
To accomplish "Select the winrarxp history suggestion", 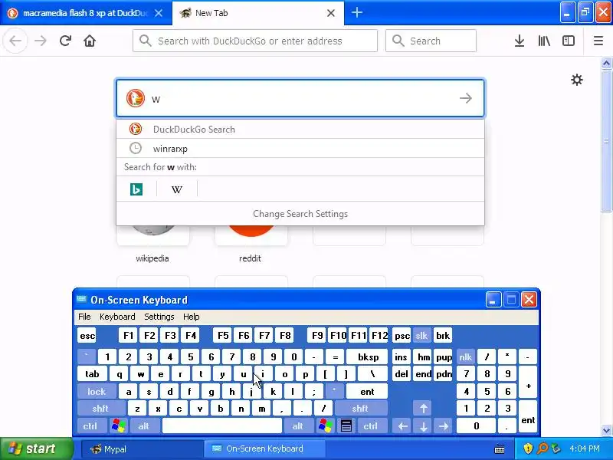I will coord(300,148).
